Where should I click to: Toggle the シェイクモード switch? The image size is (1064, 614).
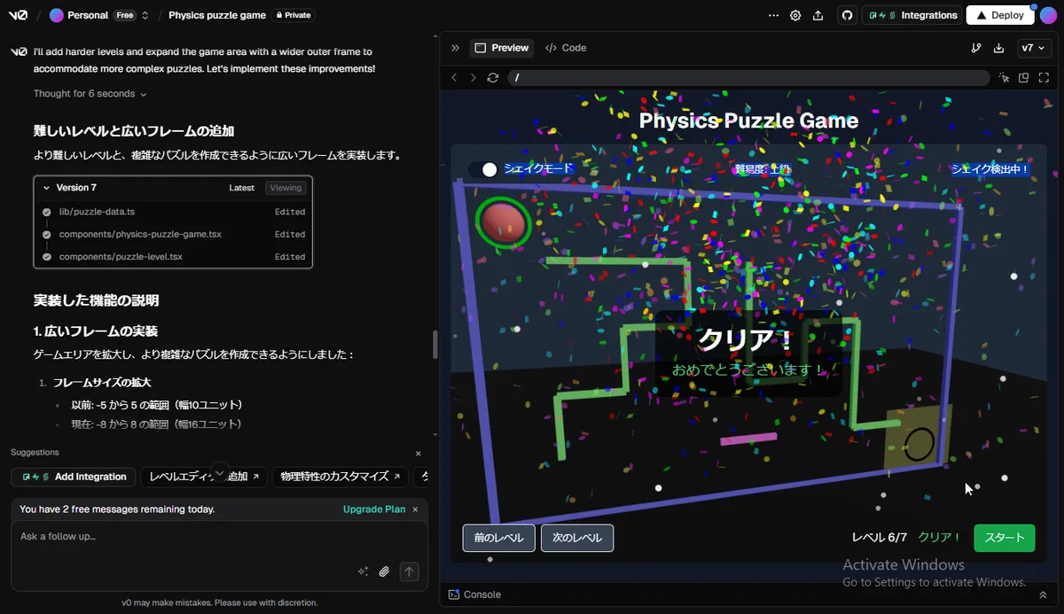click(483, 169)
